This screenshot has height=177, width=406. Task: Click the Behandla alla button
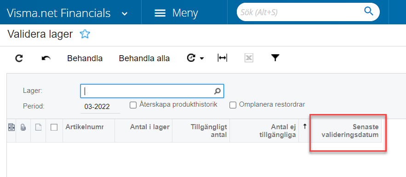point(144,58)
